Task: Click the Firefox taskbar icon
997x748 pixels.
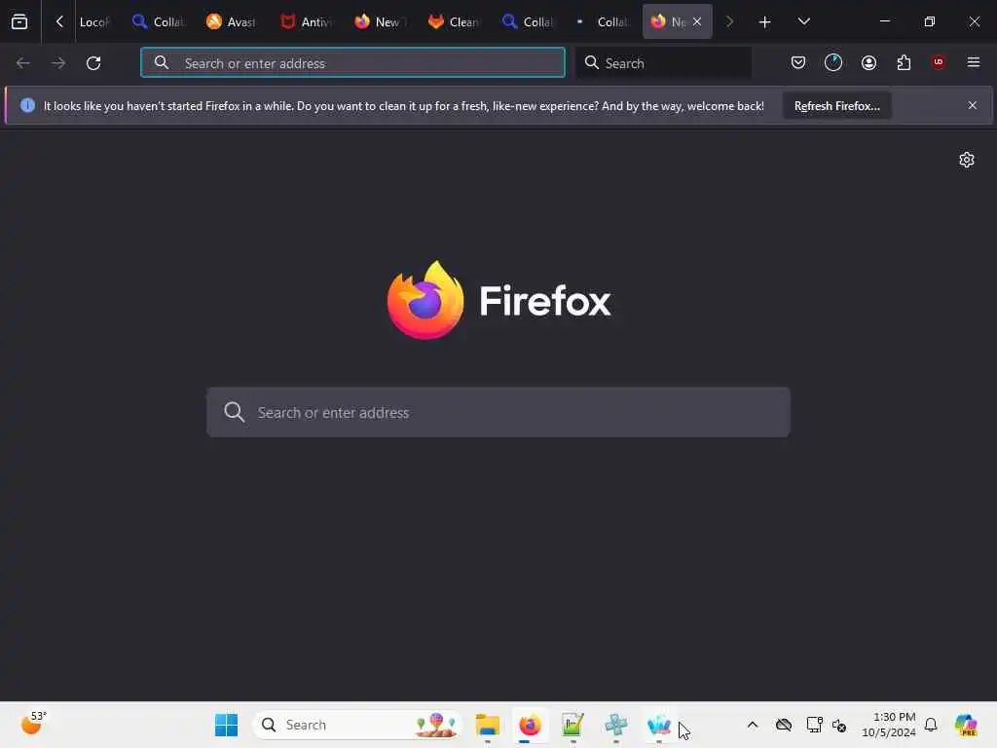Action: (x=530, y=725)
